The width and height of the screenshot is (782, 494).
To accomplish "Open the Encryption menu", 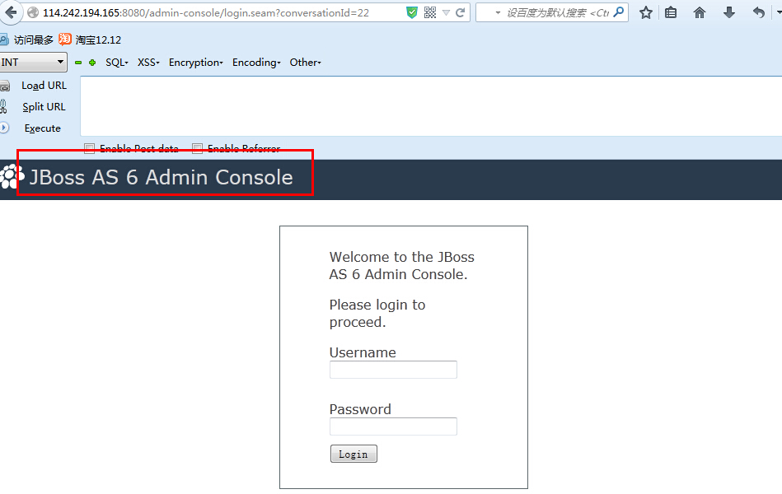I will pyautogui.click(x=195, y=63).
